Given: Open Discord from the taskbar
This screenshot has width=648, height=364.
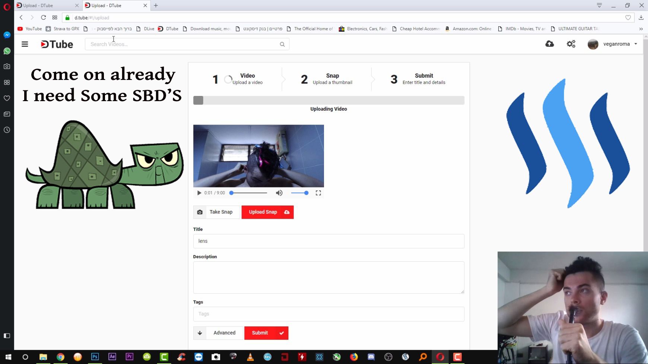Looking at the screenshot, I should pyautogui.click(x=371, y=357).
